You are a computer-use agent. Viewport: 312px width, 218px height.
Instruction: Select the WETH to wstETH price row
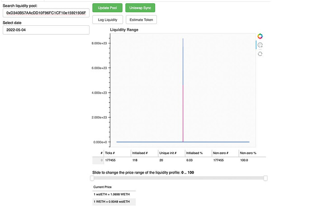113,201
